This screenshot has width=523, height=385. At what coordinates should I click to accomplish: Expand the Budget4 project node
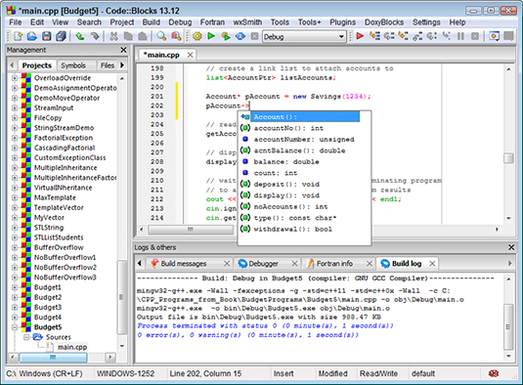coord(15,317)
